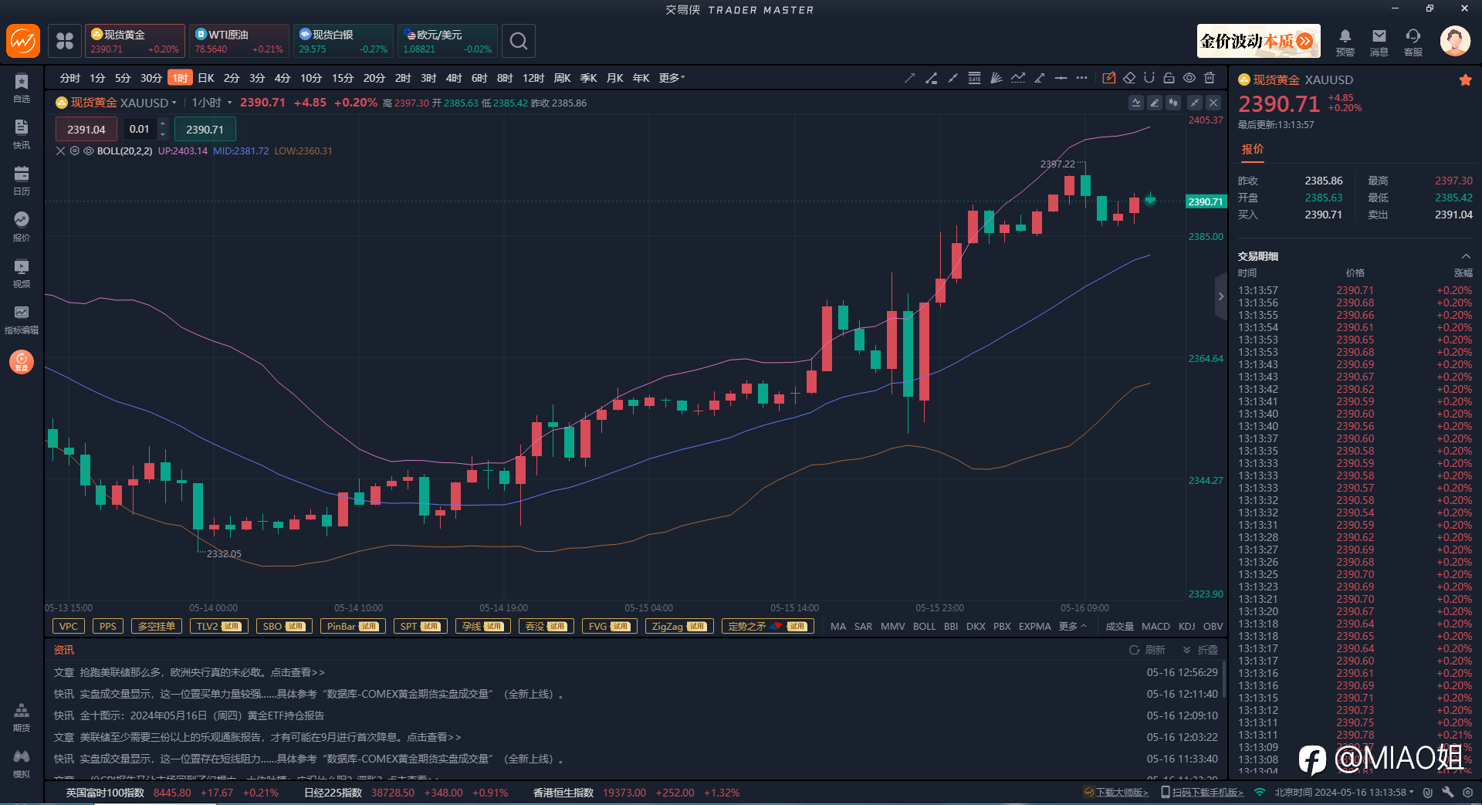The image size is (1482, 805).
Task: Select the Fibonacci 0.618 retracement tool
Action: click(x=975, y=78)
